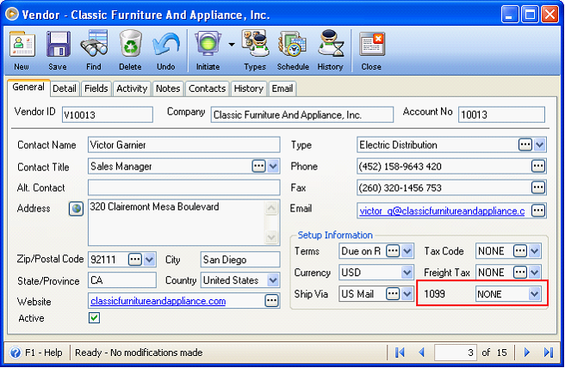565x368 pixels.
Task: Switch to the General tab
Action: [x=28, y=88]
